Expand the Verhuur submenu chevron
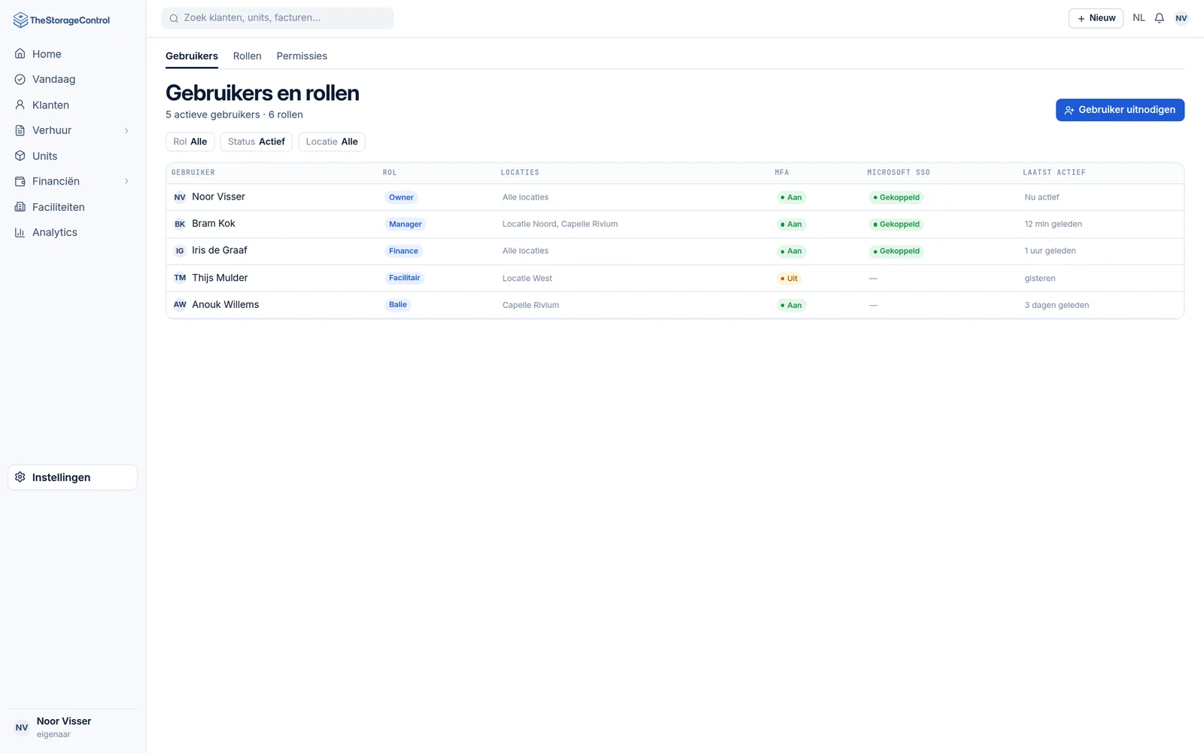The width and height of the screenshot is (1204, 753). (x=126, y=130)
